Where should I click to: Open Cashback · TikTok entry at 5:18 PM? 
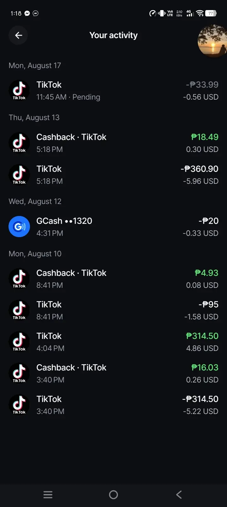(113, 143)
